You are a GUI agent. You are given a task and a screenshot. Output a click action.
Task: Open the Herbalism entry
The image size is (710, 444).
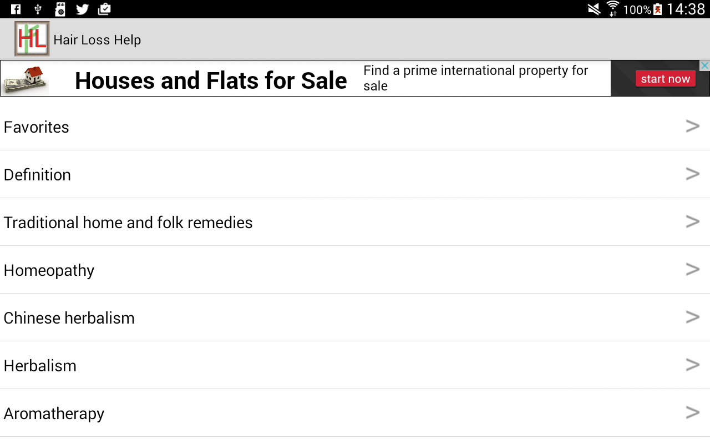[40, 366]
